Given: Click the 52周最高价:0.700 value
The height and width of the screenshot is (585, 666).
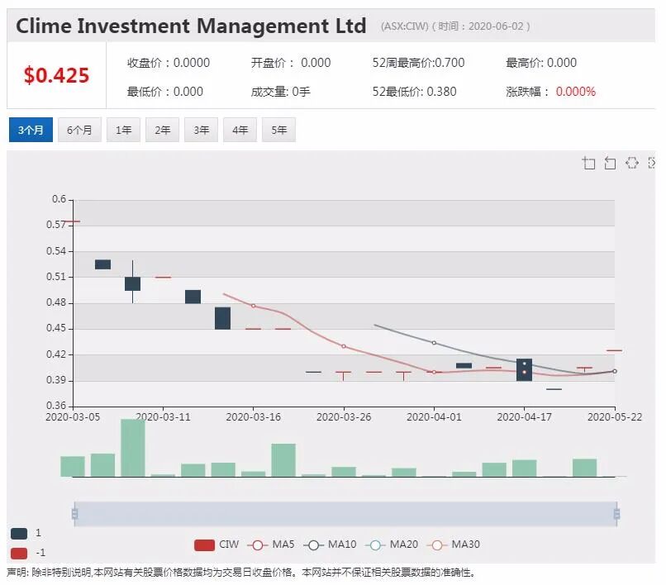Looking at the screenshot, I should coord(418,63).
